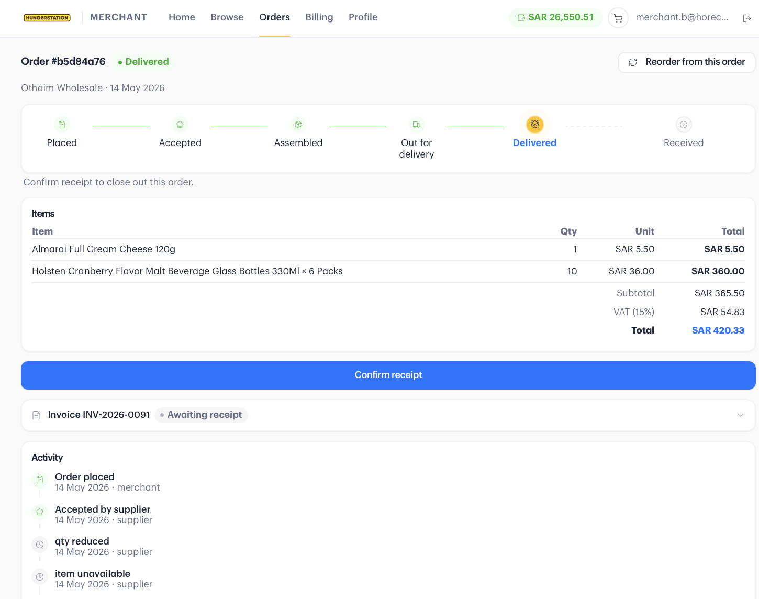The height and width of the screenshot is (599, 759).
Task: Click the SAR 420.33 order total
Action: coord(718,330)
